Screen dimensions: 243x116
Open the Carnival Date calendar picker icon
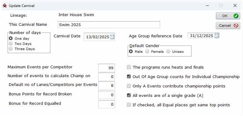[112, 37]
